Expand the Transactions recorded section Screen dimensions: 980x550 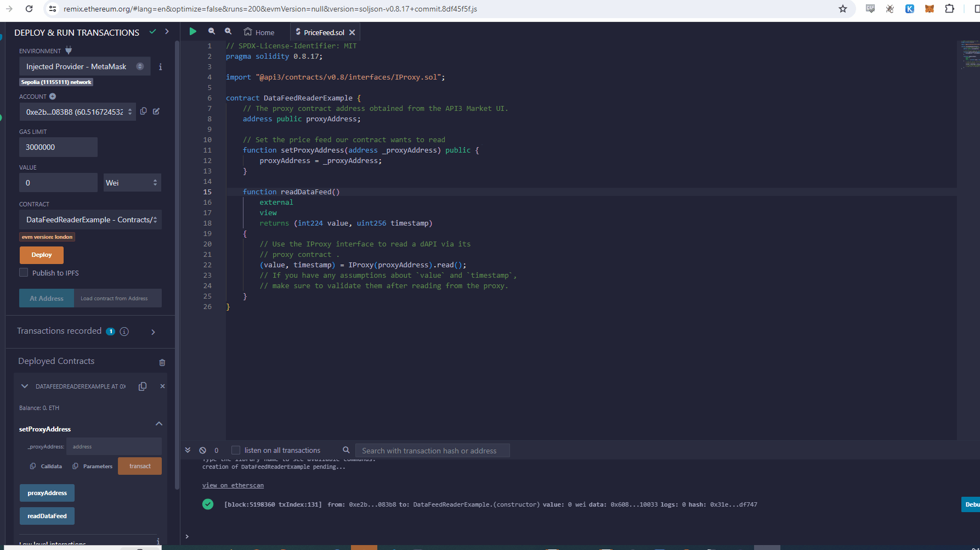153,332
